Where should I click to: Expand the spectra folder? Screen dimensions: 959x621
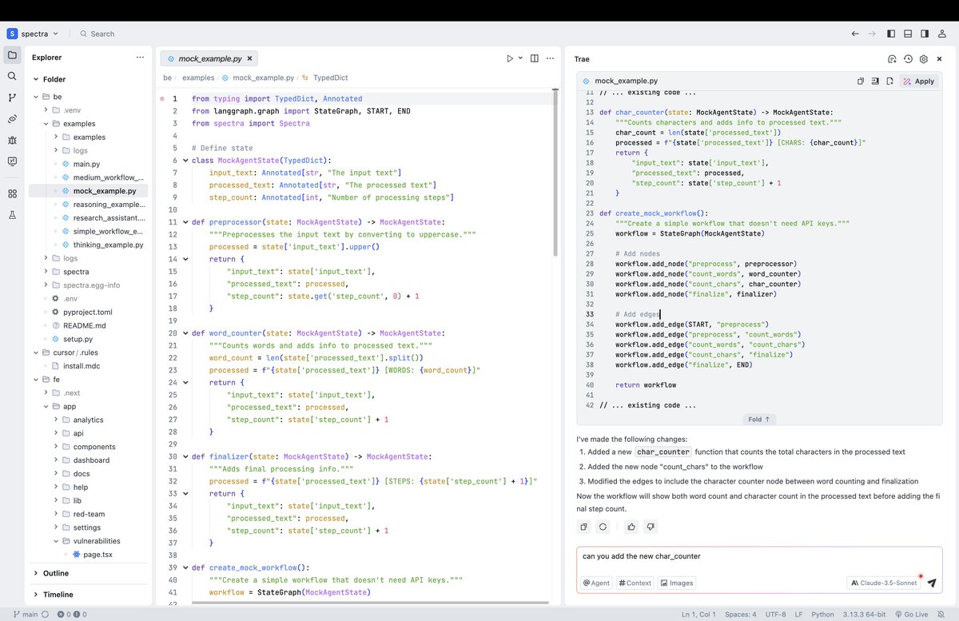46,272
